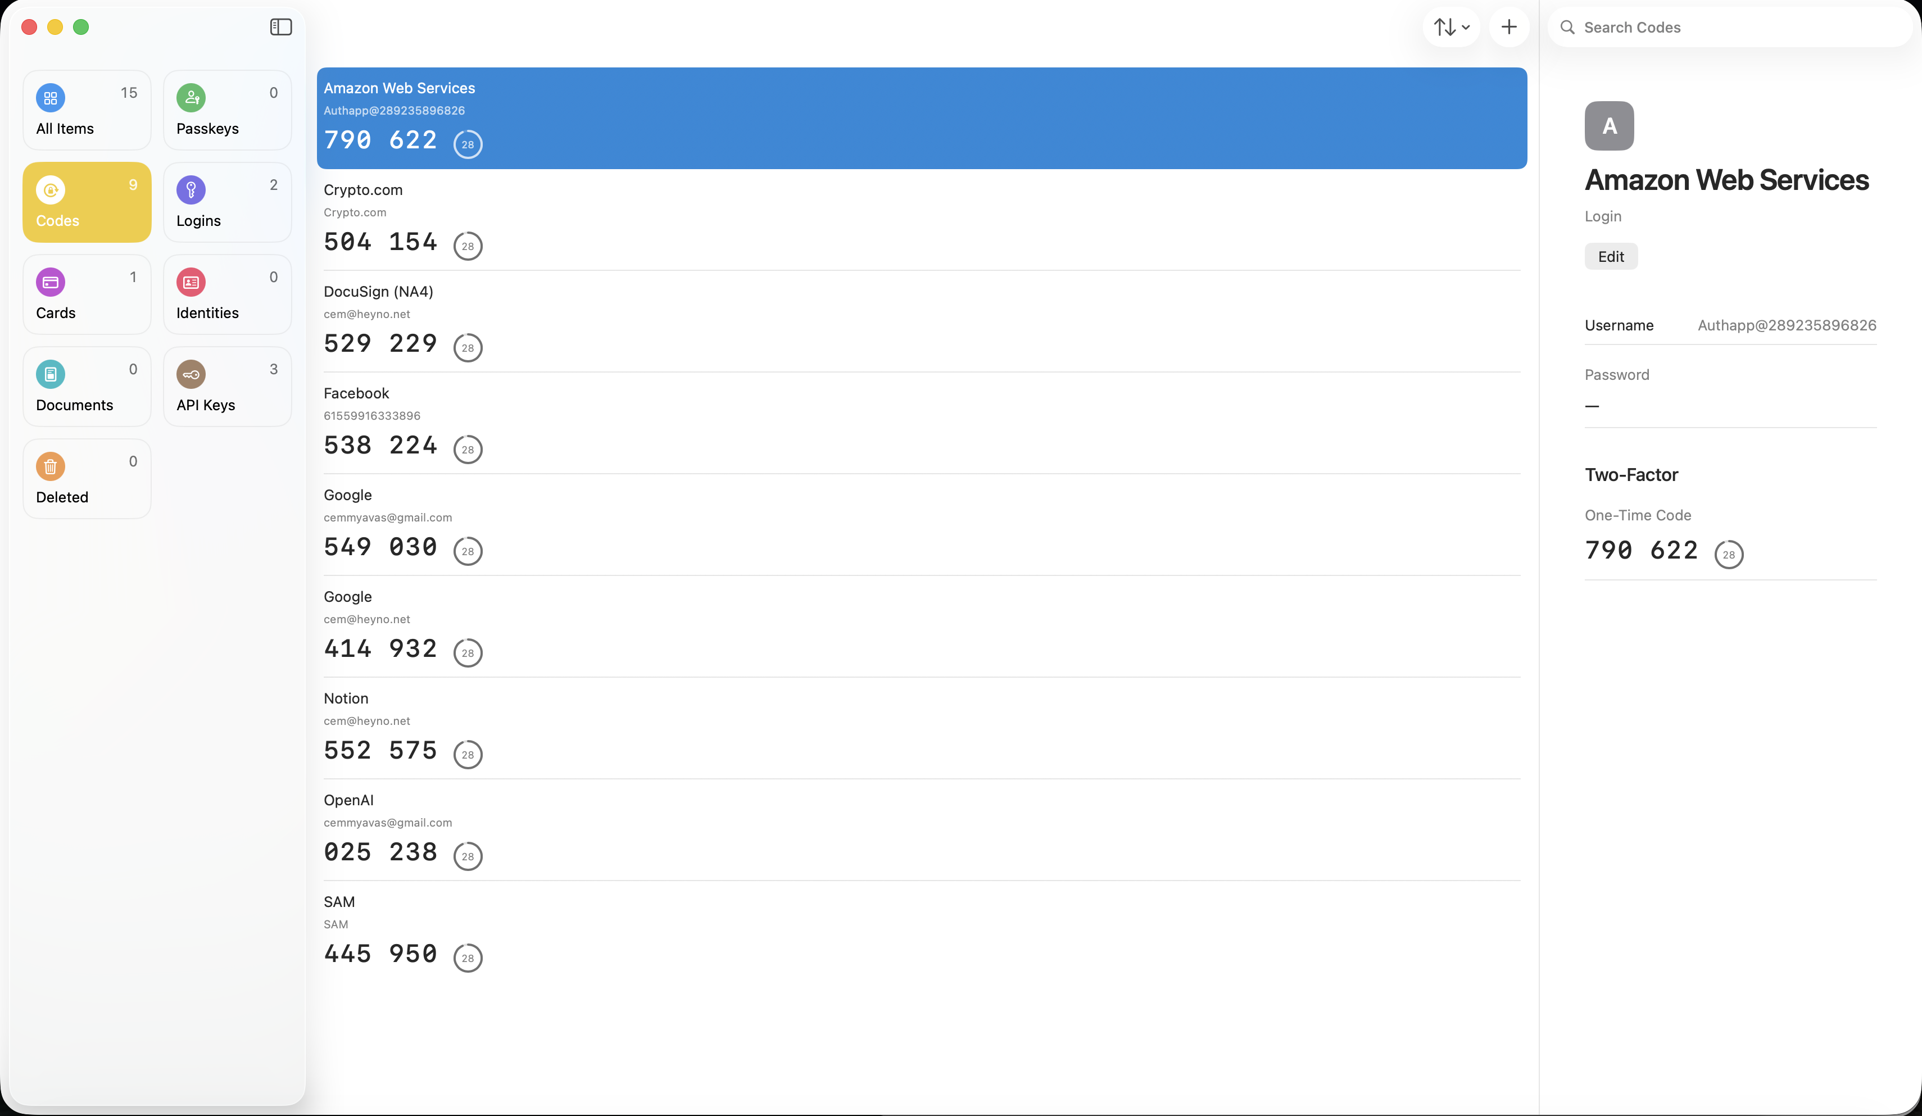Screen dimensions: 1922x1116
Task: Copy the Username value Authapp@289235896826
Action: [1786, 325]
